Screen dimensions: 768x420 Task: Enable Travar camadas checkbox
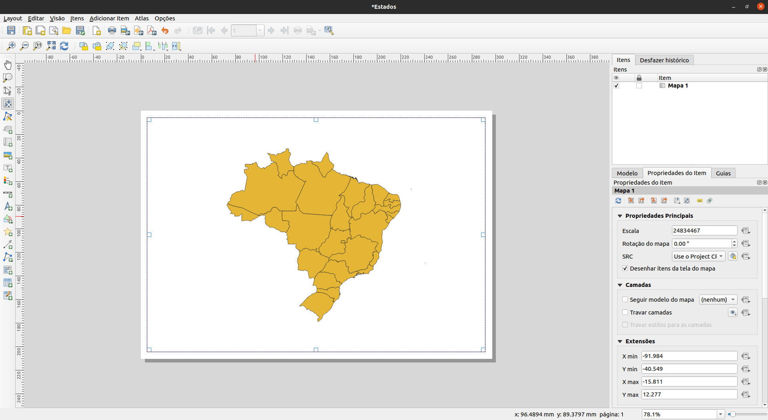625,312
